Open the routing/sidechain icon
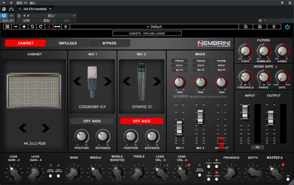The height and width of the screenshot is (185, 294). [x=11, y=9]
